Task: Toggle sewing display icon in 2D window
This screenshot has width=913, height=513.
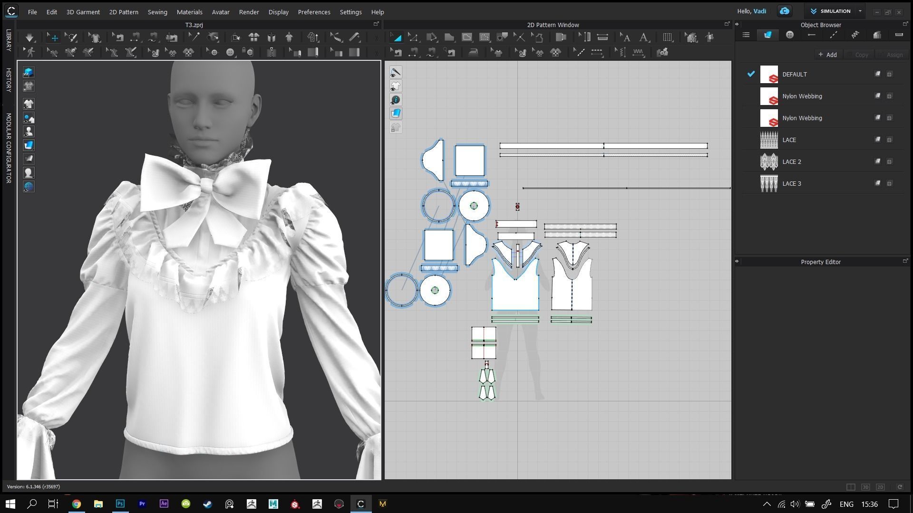Action: [396, 72]
